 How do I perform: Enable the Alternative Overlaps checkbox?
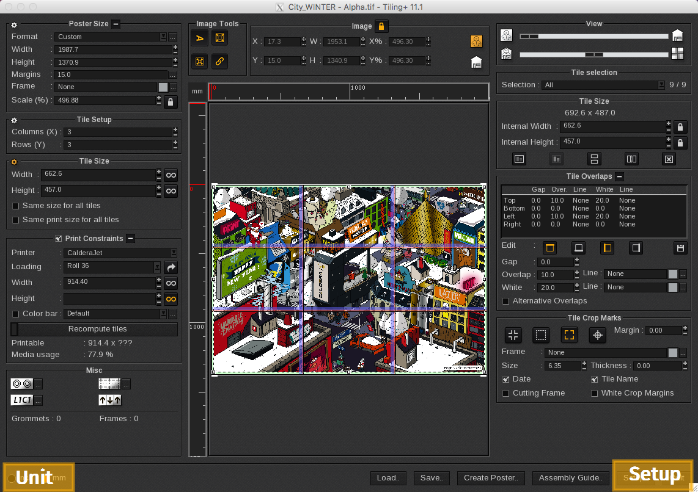pyautogui.click(x=506, y=301)
